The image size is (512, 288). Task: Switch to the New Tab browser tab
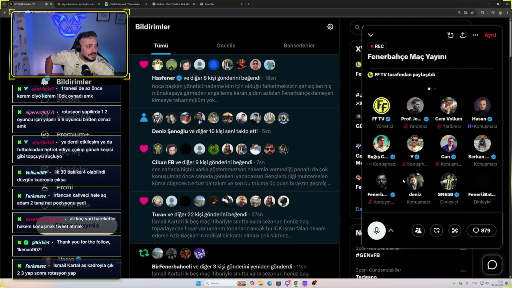click(x=222, y=4)
